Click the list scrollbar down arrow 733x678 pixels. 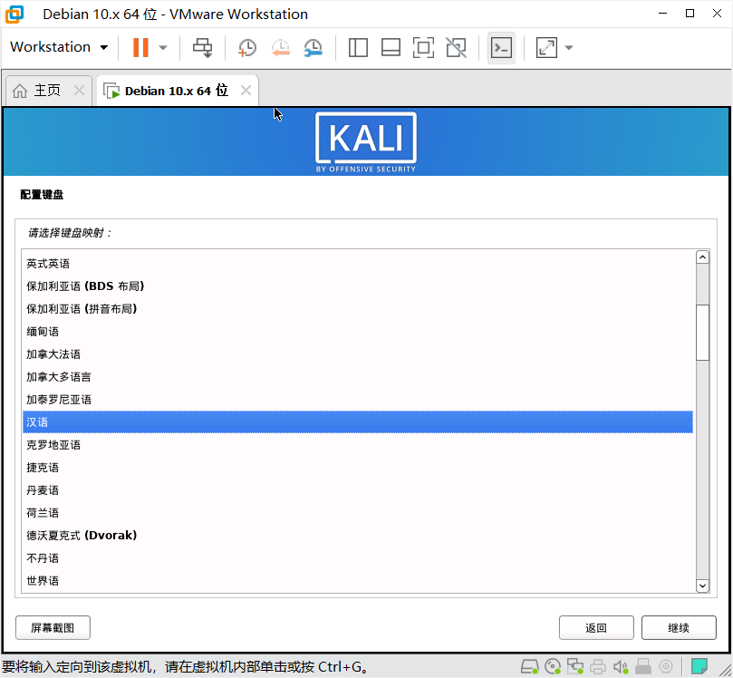point(702,586)
